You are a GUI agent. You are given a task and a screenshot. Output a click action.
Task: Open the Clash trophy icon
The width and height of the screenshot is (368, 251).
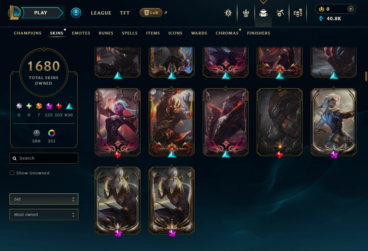(246, 13)
